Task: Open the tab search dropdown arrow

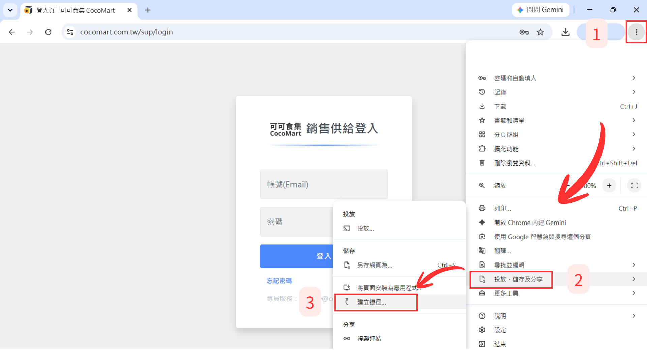Action: pyautogui.click(x=10, y=10)
